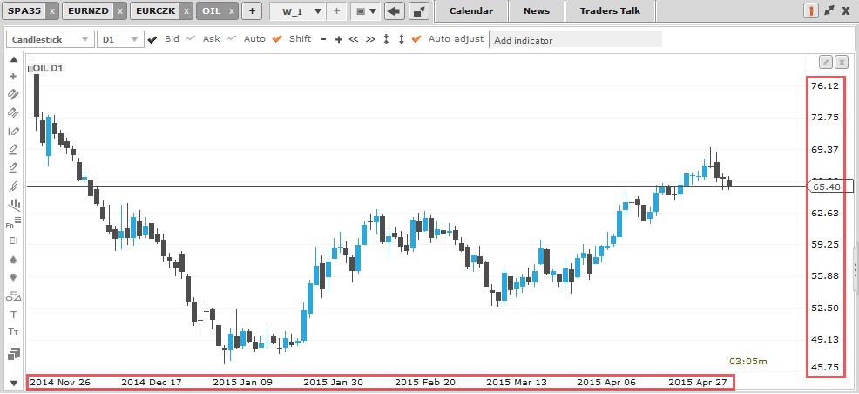Switch to the SPA35 chart tab
This screenshot has width=859, height=394.
point(24,11)
